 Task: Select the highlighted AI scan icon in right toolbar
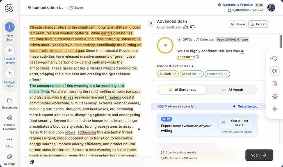point(274,71)
